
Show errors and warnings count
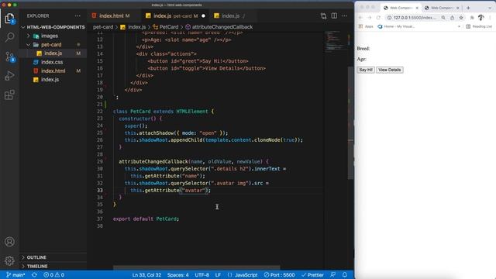click(53, 275)
